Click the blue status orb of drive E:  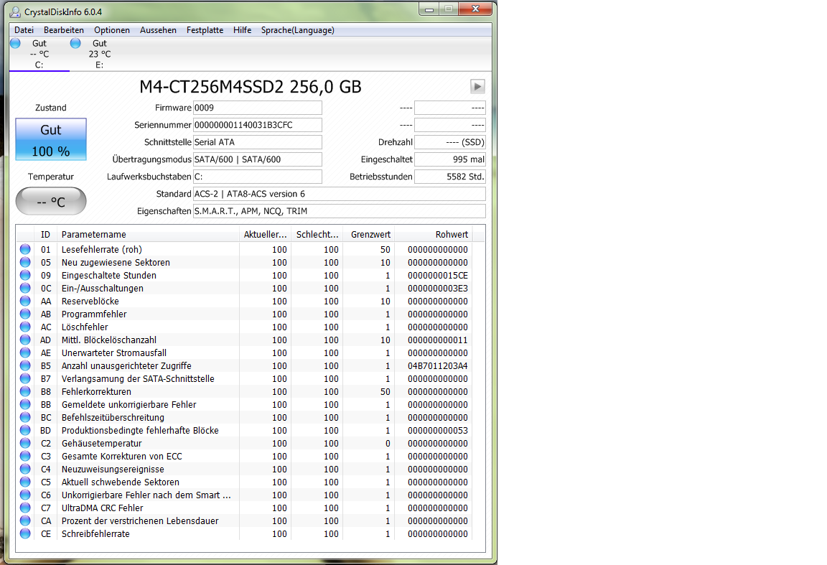75,43
